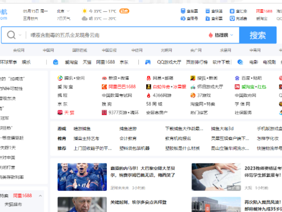The width and height of the screenshot is (282, 212).
Task: Click the 怀旧游戏大厅 icon
Action: point(193,87)
